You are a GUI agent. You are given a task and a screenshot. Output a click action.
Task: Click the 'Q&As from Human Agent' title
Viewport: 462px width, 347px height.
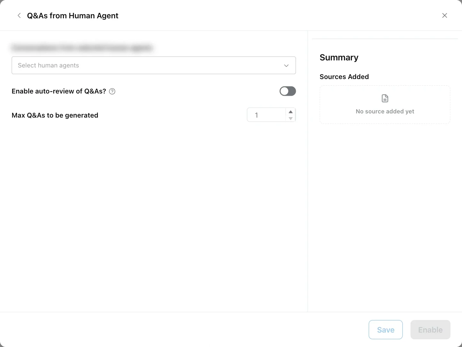click(73, 16)
